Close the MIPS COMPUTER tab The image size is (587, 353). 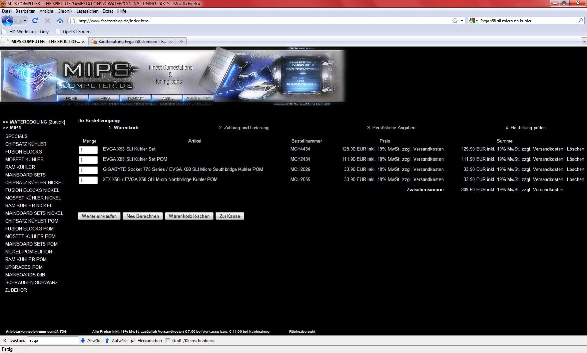(83, 41)
